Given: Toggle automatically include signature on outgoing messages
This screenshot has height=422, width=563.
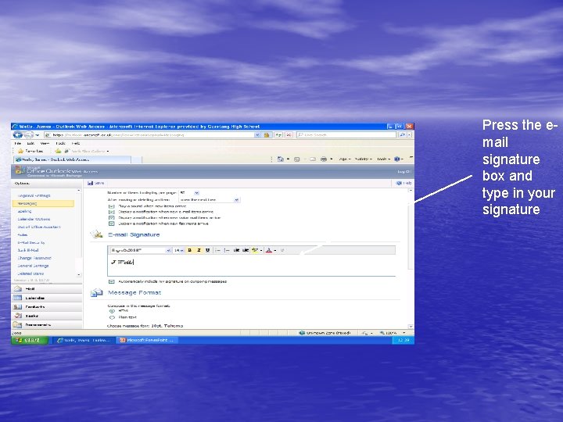Looking at the screenshot, I should point(111,281).
